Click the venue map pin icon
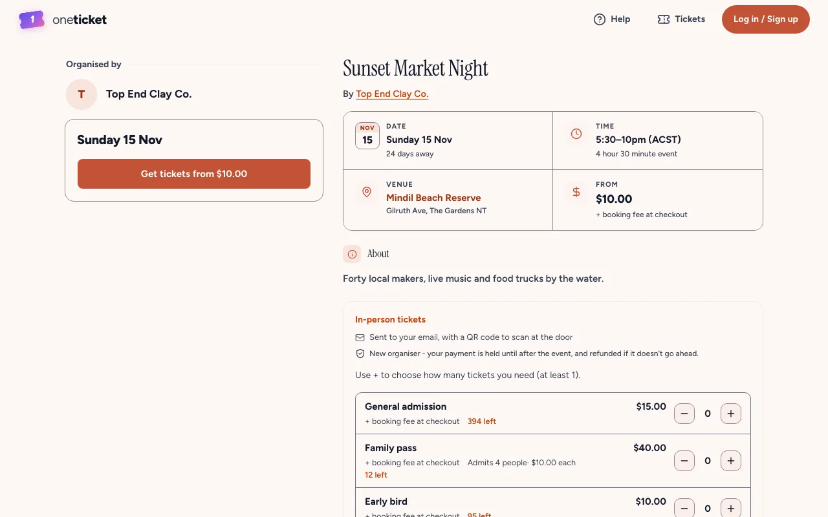This screenshot has height=517, width=828. point(367,192)
